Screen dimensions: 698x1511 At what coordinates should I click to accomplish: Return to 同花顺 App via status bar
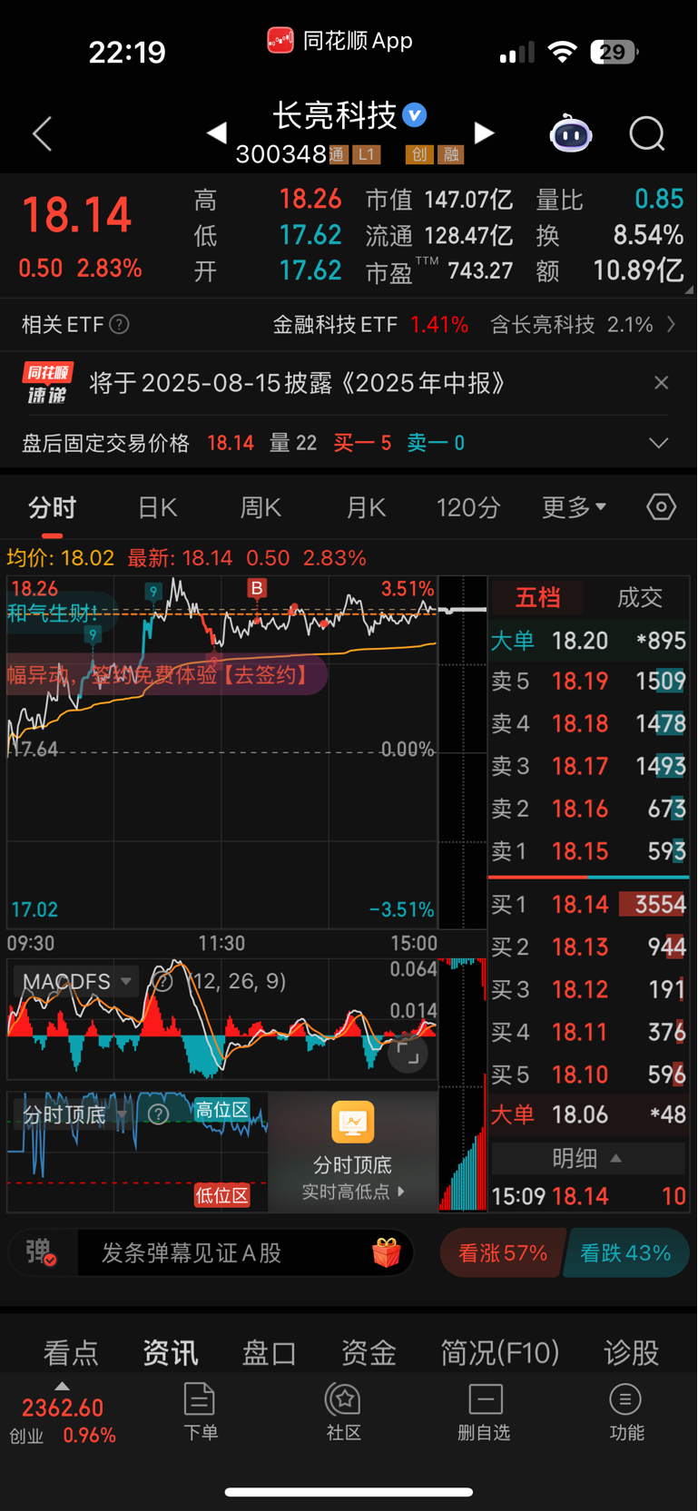pyautogui.click(x=340, y=41)
